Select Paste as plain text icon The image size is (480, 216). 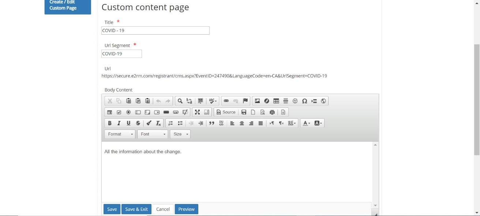tap(138, 101)
